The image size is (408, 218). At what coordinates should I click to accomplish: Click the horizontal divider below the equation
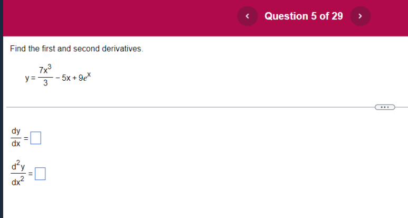pos(190,107)
